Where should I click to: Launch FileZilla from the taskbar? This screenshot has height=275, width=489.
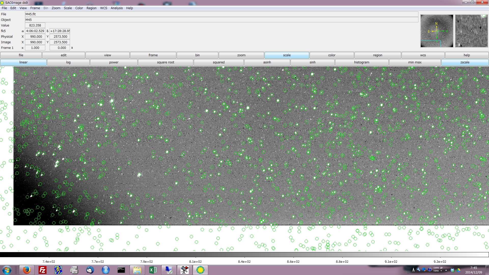pyautogui.click(x=42, y=270)
